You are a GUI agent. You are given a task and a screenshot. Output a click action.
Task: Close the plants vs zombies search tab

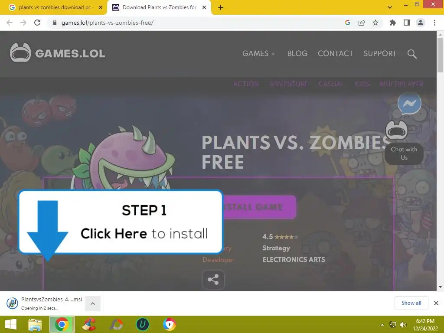click(x=101, y=8)
